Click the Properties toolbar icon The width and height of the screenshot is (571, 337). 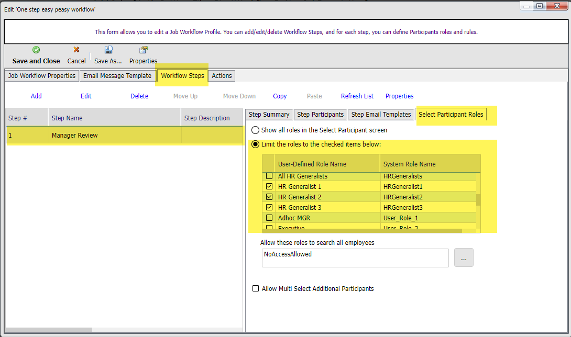tap(143, 50)
